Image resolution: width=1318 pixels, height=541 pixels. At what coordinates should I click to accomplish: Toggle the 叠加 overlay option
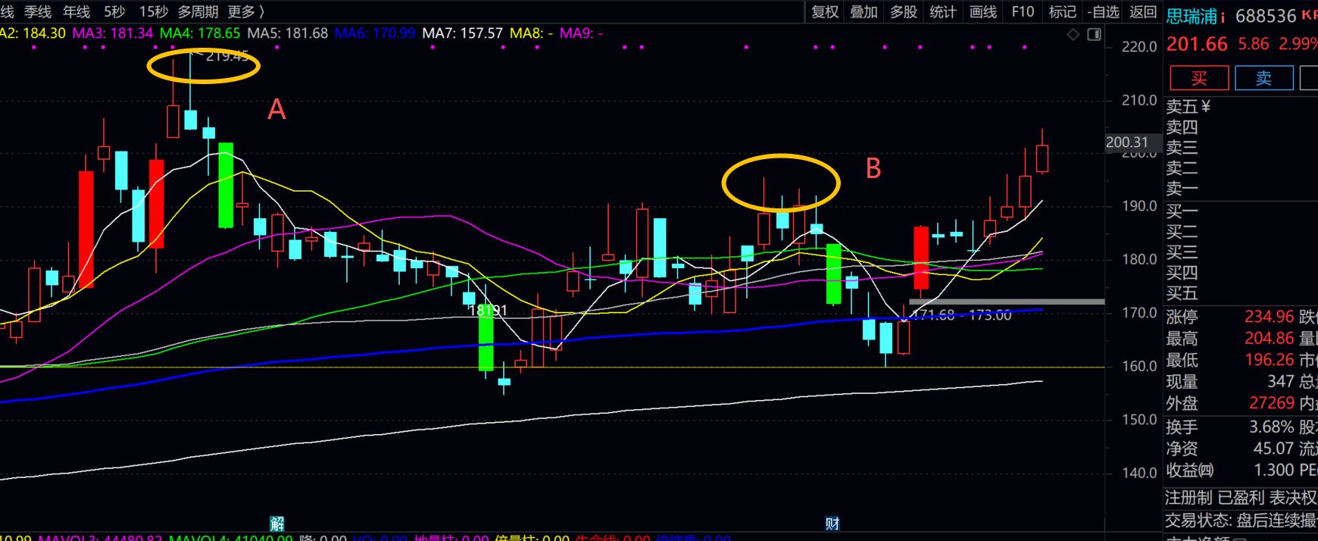coord(864,12)
